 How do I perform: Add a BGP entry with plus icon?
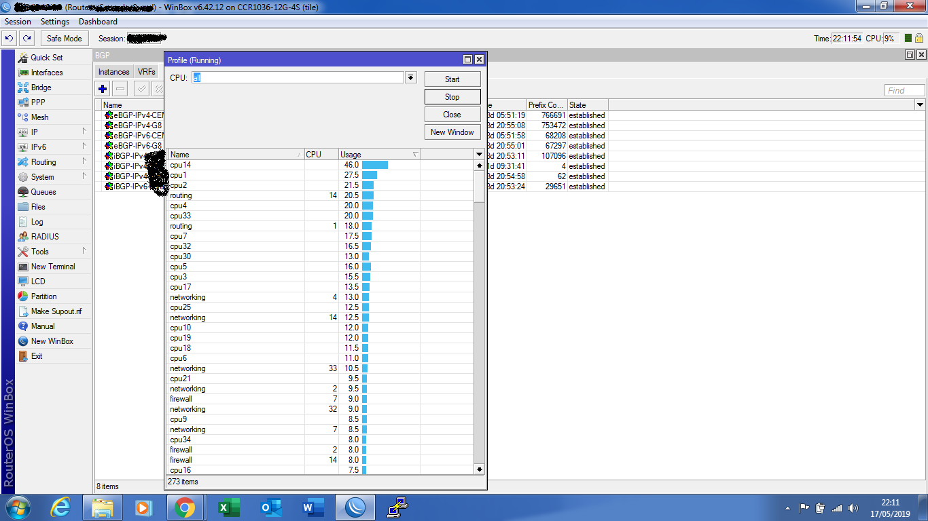point(103,89)
